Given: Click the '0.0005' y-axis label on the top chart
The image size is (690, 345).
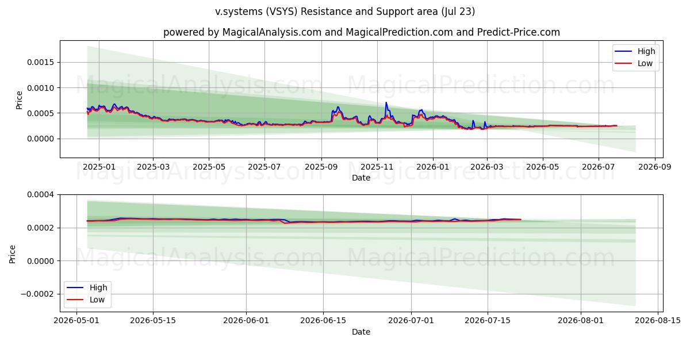Looking at the screenshot, I should click(42, 113).
